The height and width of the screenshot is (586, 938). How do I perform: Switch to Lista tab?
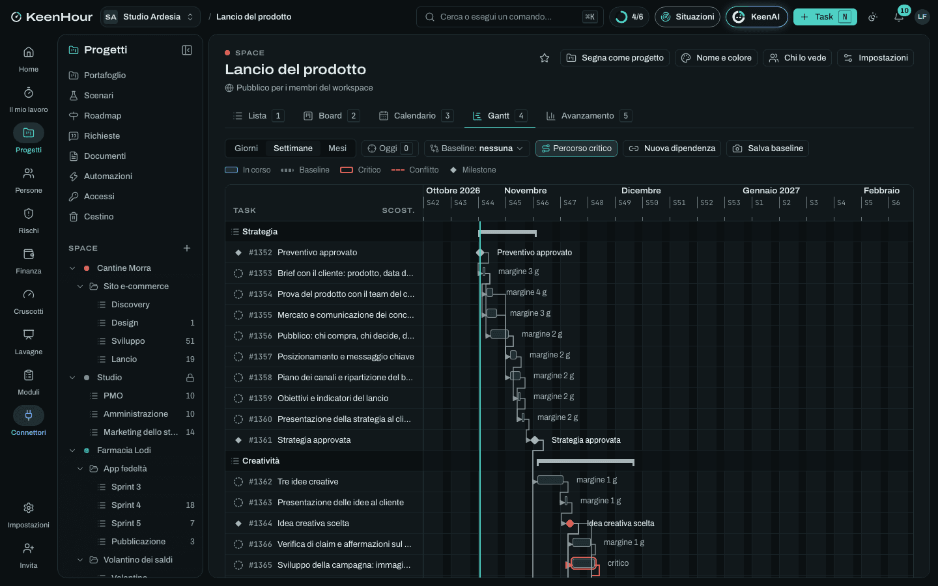258,116
